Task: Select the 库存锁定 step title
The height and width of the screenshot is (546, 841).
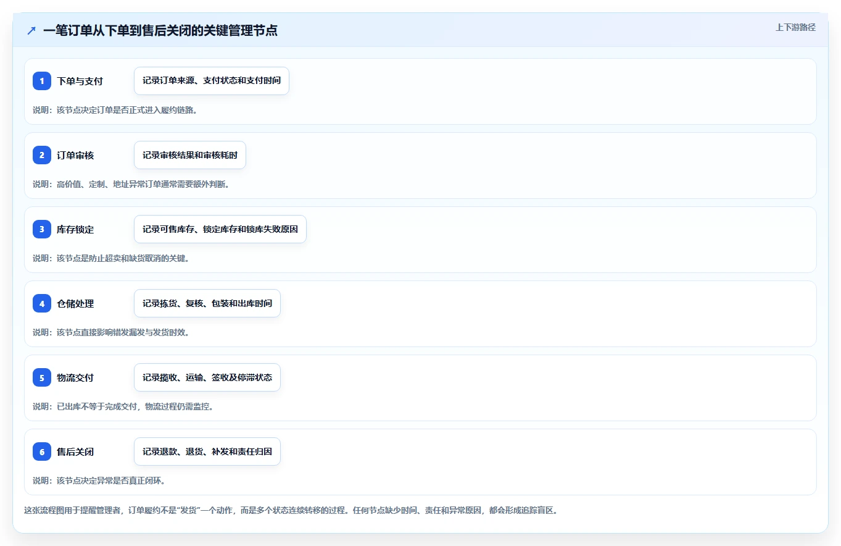Action: tap(75, 229)
